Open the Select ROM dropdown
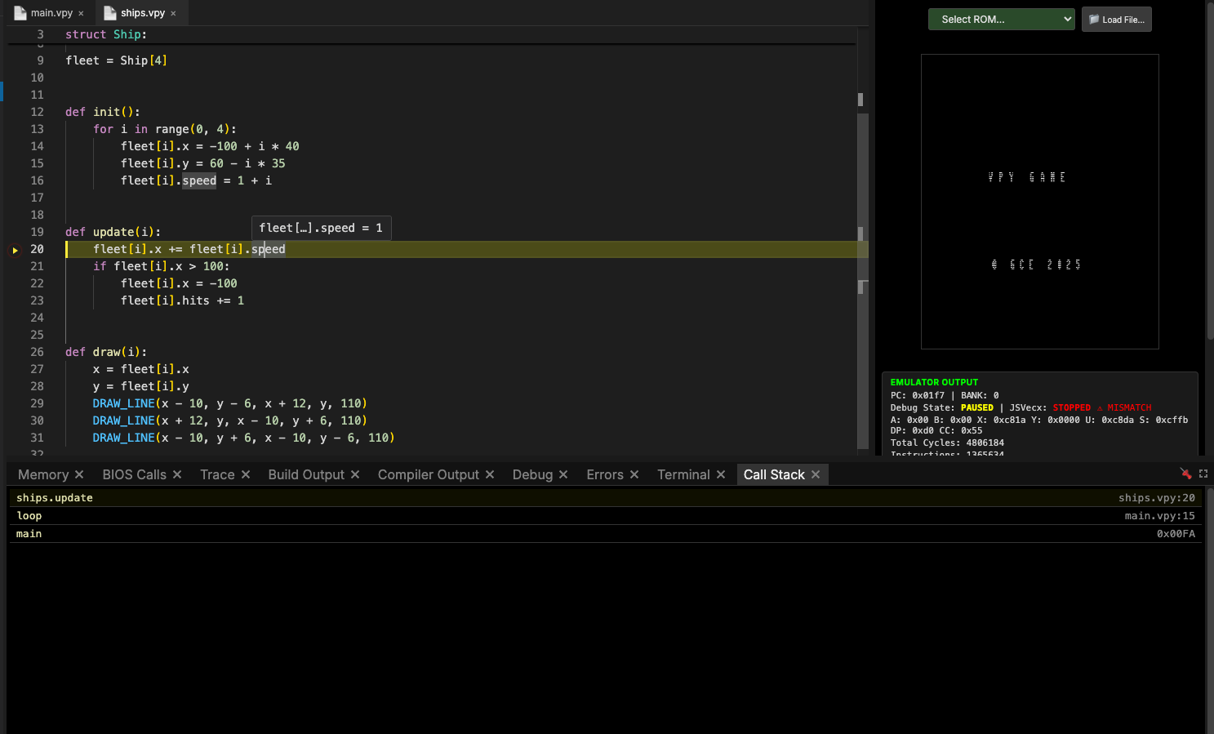The height and width of the screenshot is (734, 1214). (1001, 20)
